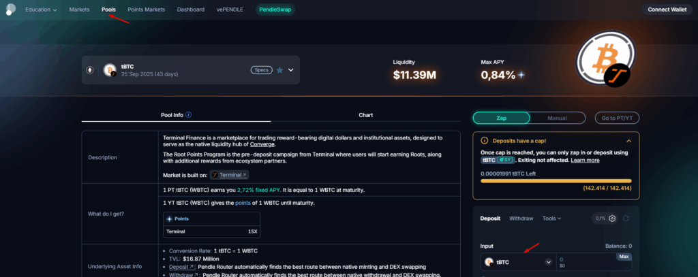
Task: Collapse the Deposits have a cap notice
Action: 629,140
